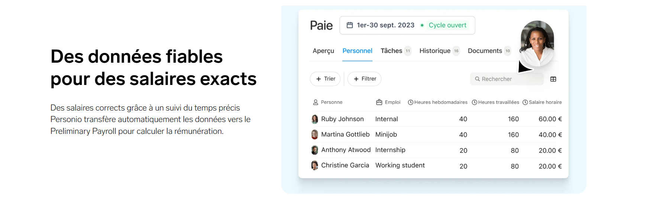Click the Salaire horaire clock icon
Viewport: 653px width, 214px height.
[x=525, y=102]
